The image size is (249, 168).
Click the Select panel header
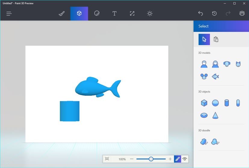coord(221,26)
